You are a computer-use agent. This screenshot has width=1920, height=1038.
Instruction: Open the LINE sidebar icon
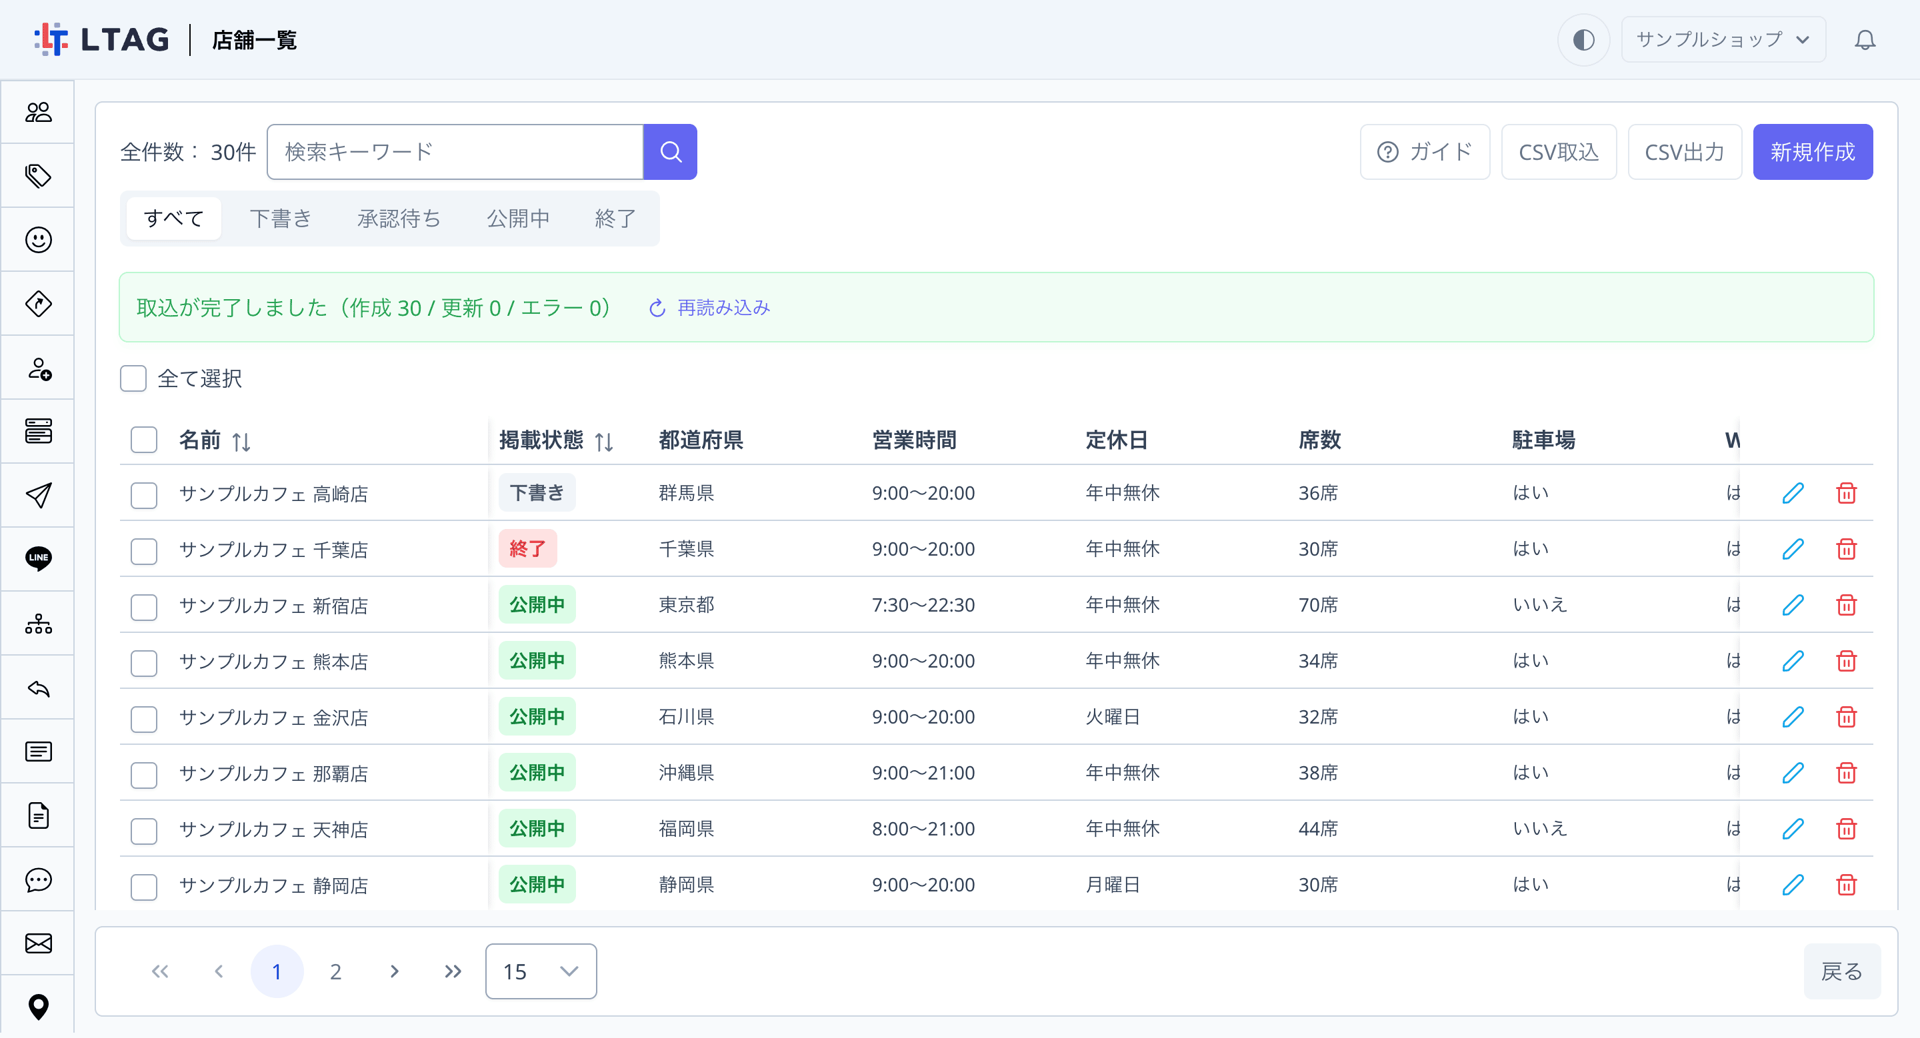[38, 559]
